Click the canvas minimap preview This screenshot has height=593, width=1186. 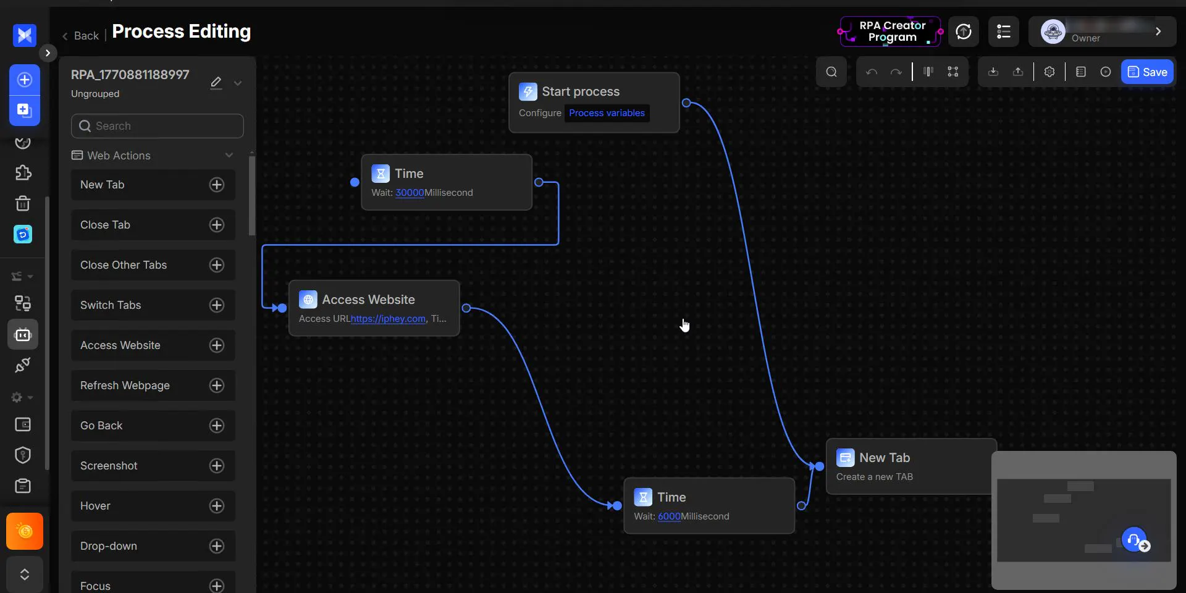coord(1083,520)
